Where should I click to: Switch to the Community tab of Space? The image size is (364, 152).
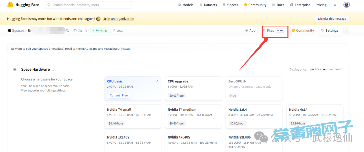point(302,30)
